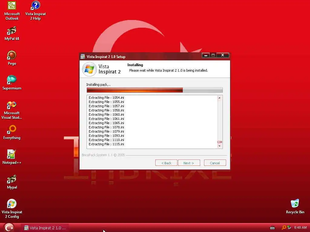The width and height of the screenshot is (310, 232).
Task: Select the Mypal desktop shortcut
Action: click(x=12, y=182)
